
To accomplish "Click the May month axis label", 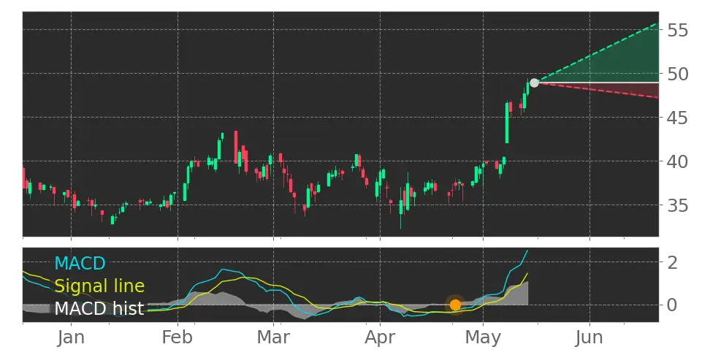I will pos(483,337).
